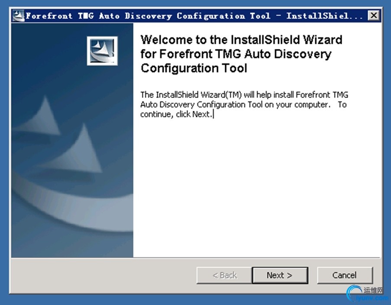Click the Next > button
This screenshot has height=305, width=391.
pos(280,275)
